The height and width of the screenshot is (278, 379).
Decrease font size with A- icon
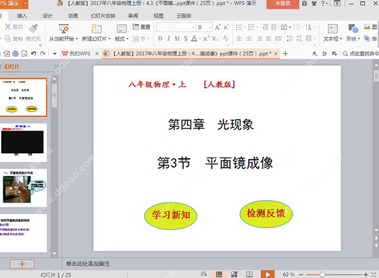click(x=226, y=27)
